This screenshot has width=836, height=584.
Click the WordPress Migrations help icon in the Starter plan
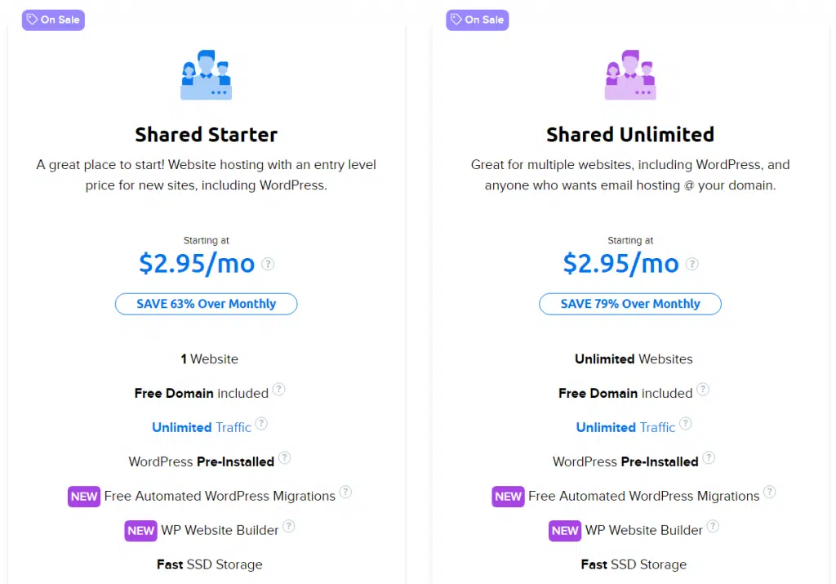pyautogui.click(x=345, y=492)
